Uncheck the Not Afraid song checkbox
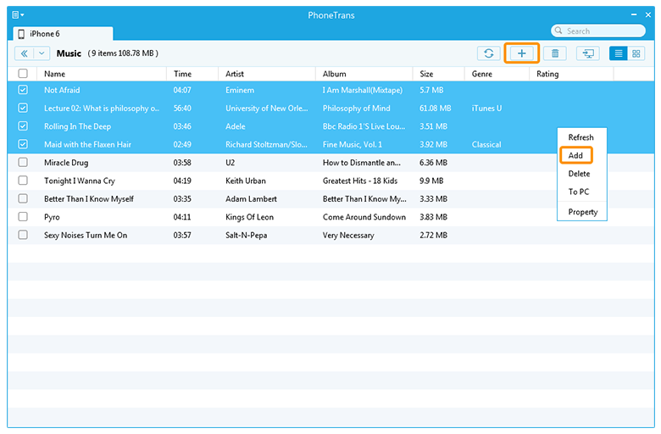This screenshot has height=434, width=661. point(23,90)
